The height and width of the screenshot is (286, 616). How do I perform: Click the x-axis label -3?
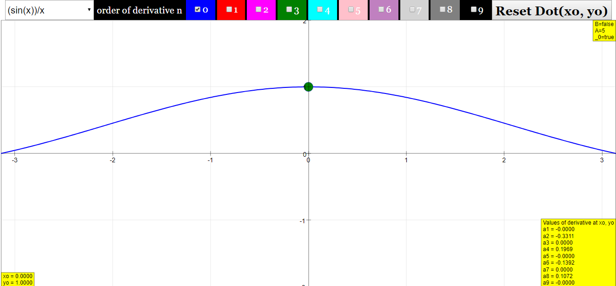14,160
